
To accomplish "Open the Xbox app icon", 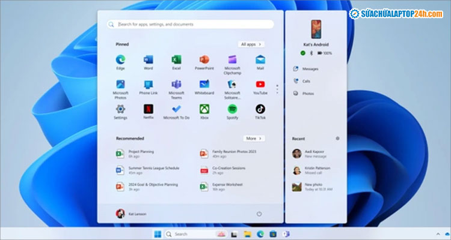I will [x=204, y=109].
